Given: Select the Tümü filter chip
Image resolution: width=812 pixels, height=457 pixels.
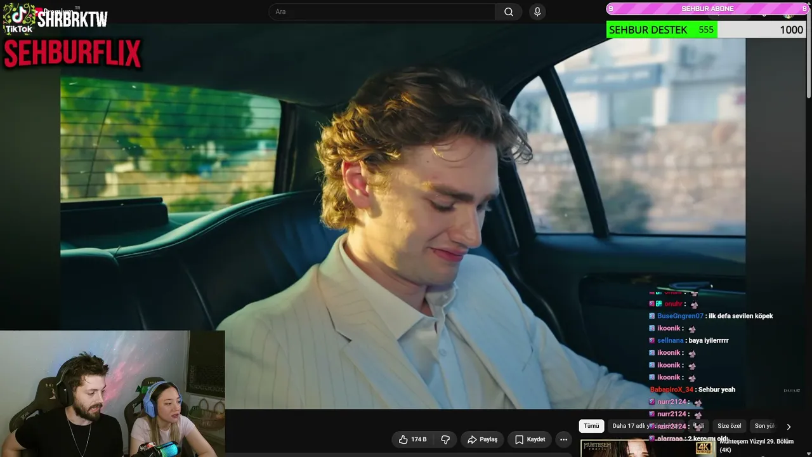Looking at the screenshot, I should point(591,426).
